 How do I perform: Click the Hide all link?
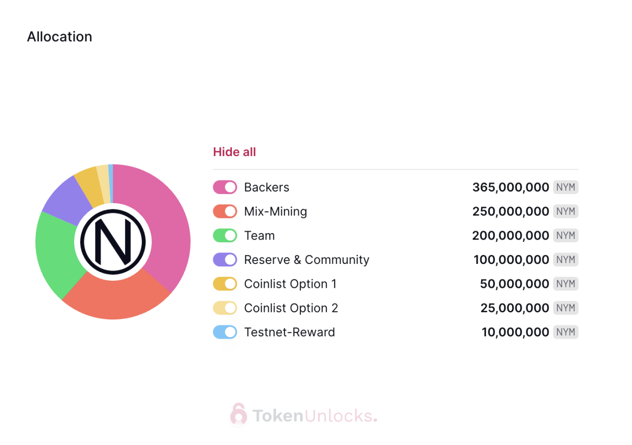click(x=234, y=152)
